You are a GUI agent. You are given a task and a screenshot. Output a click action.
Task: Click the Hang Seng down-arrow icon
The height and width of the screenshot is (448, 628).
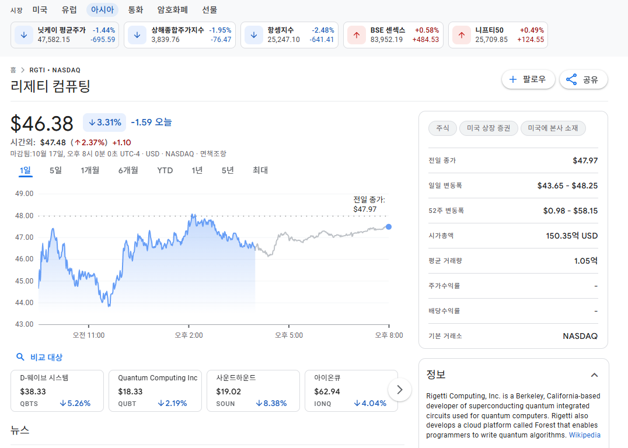coord(254,35)
